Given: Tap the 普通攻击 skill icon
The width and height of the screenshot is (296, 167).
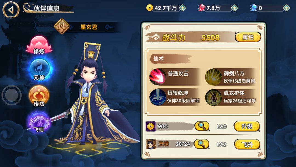Looking at the screenshot, I should click(x=157, y=77).
